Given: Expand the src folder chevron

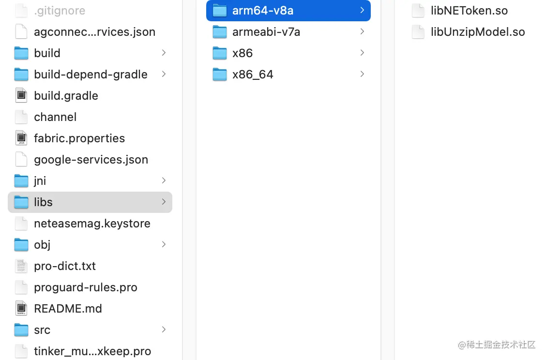Looking at the screenshot, I should tap(164, 330).
